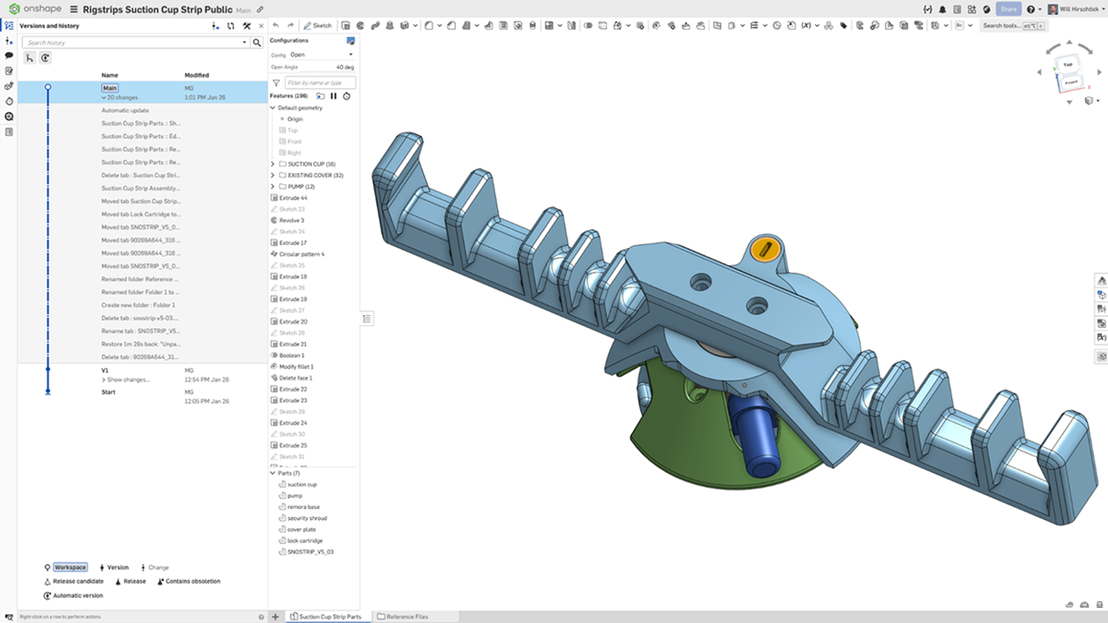Expand the SUCTION CUP folder in the feature tree
This screenshot has width=1108, height=623.
coord(271,163)
